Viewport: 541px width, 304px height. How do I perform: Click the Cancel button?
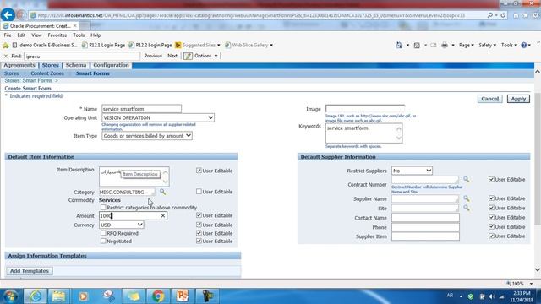490,99
